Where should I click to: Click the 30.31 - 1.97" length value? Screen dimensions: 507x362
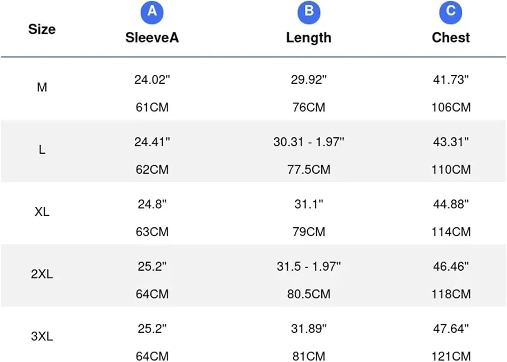click(x=309, y=142)
